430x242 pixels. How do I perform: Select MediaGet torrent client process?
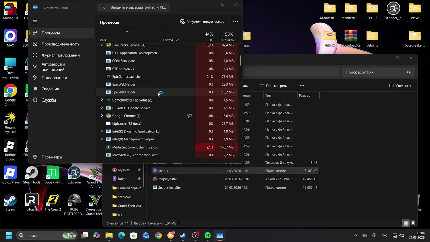[167, 147]
